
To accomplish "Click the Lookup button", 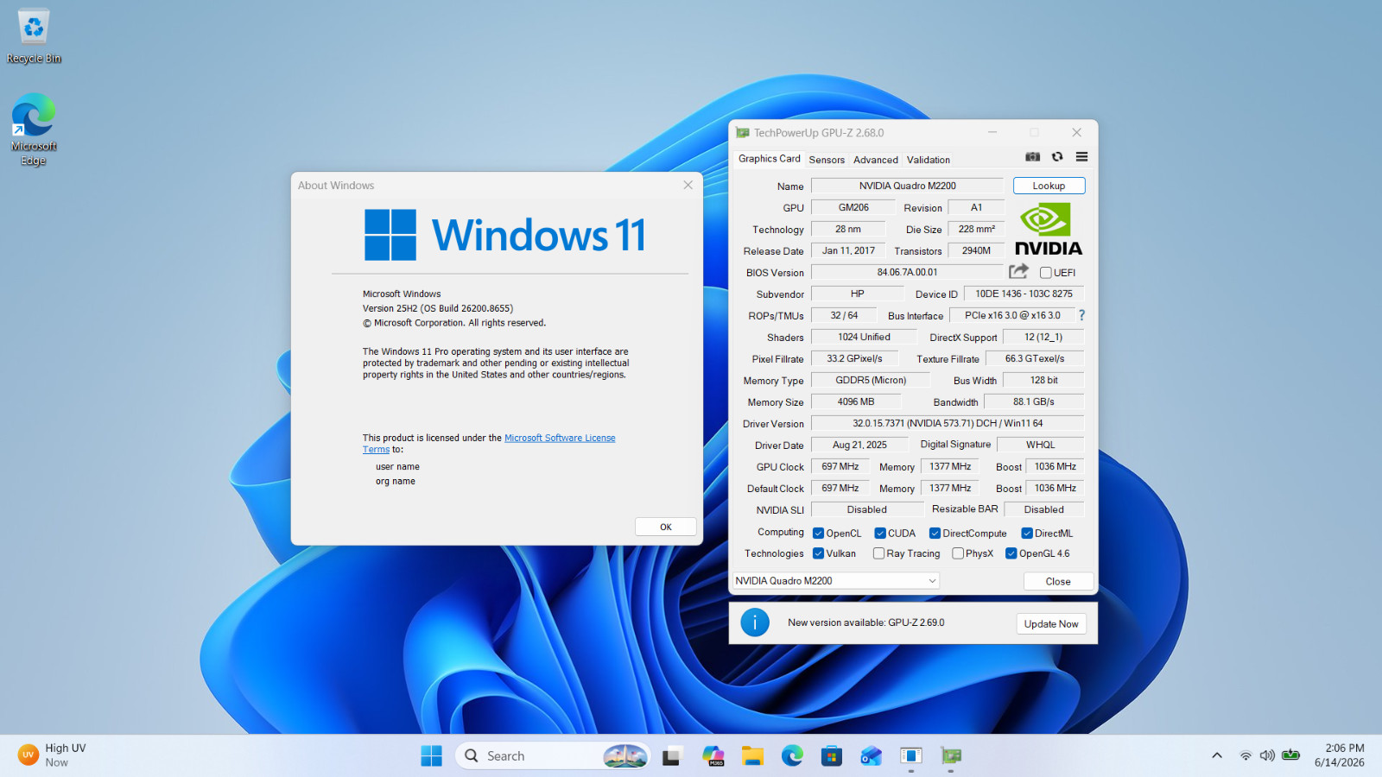I will 1049,186.
